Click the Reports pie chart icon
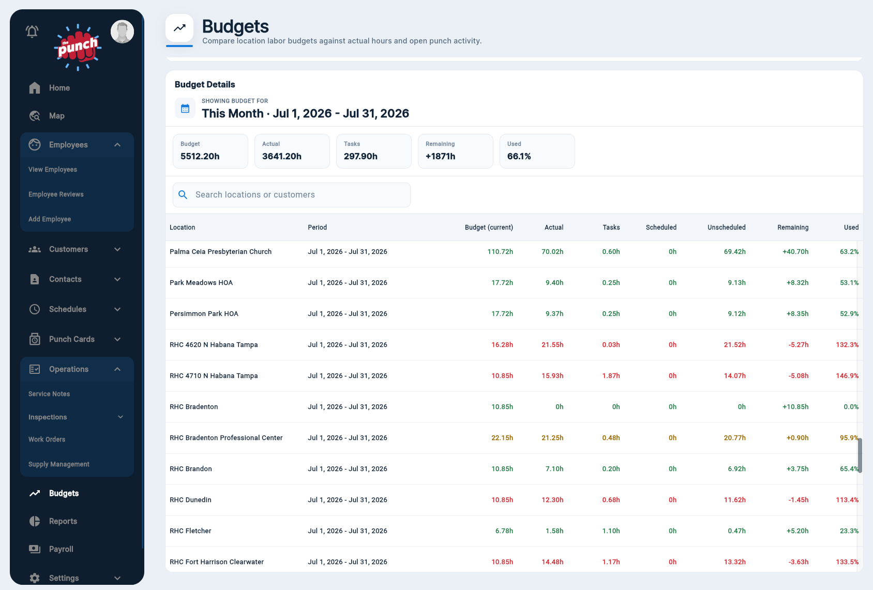The height and width of the screenshot is (590, 873). point(35,521)
